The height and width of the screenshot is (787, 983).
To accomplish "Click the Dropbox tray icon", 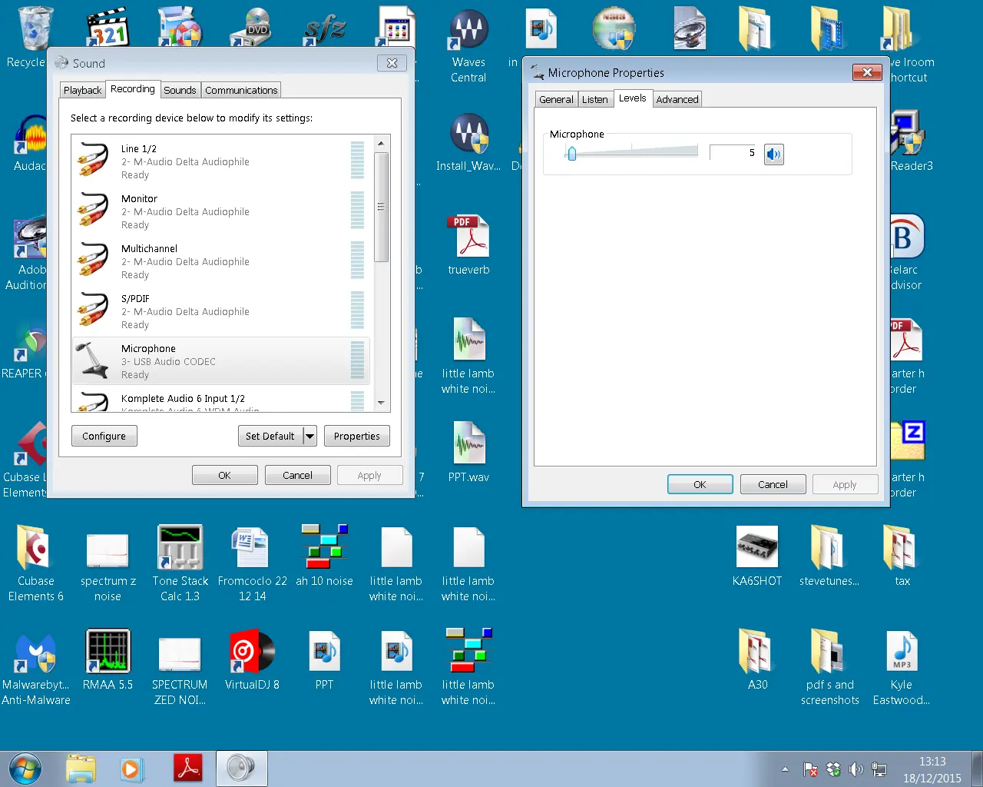I will coord(833,769).
